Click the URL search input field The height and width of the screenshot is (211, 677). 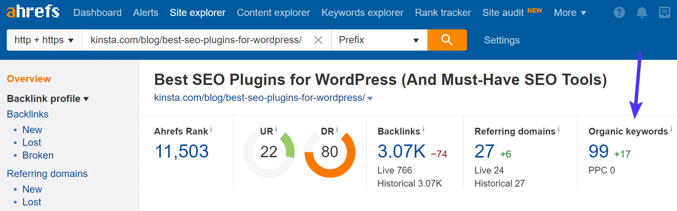tap(196, 40)
